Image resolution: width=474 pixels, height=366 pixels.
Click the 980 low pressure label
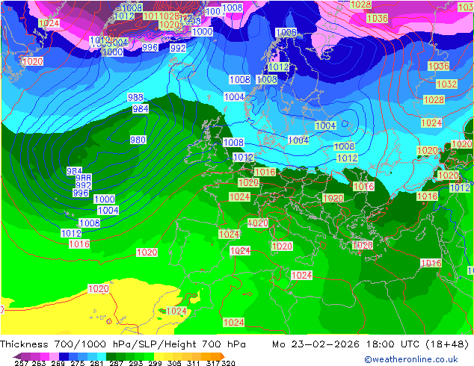pos(138,140)
